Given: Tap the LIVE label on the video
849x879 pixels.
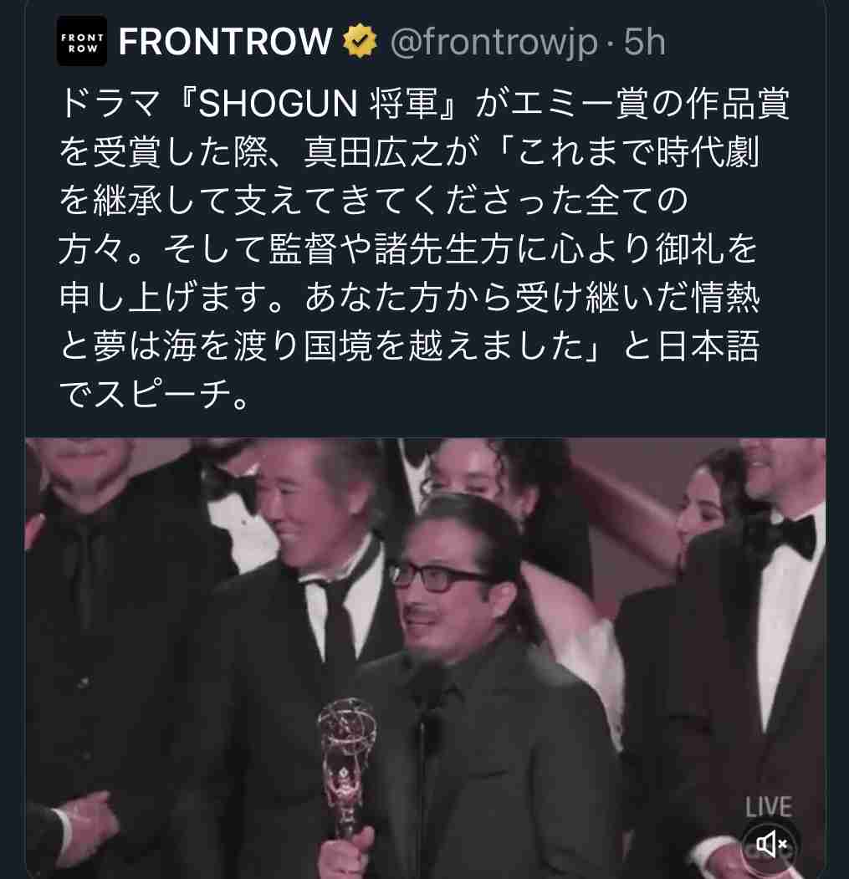Looking at the screenshot, I should click(x=769, y=808).
